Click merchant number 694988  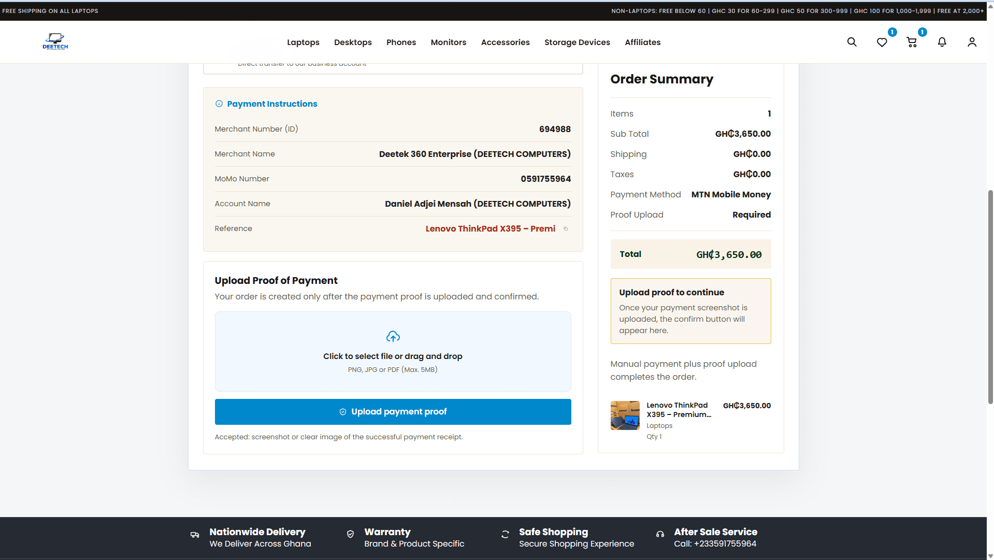point(555,129)
